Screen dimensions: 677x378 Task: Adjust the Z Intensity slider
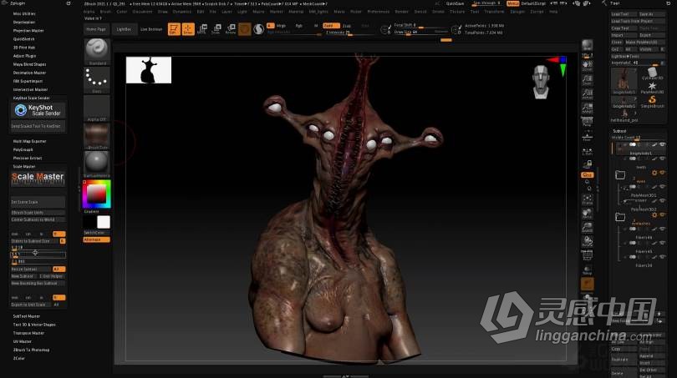337,33
